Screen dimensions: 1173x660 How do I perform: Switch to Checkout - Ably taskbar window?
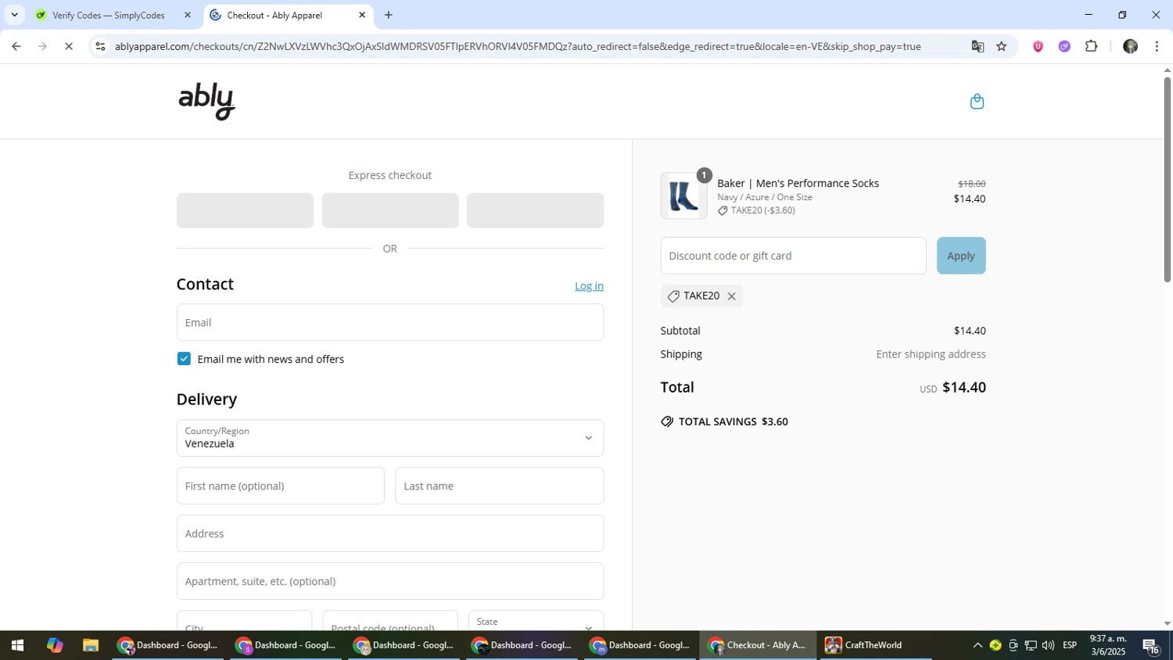(757, 645)
